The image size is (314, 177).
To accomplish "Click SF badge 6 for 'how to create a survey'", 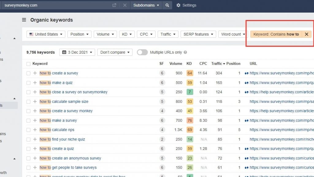I will 162,73.
